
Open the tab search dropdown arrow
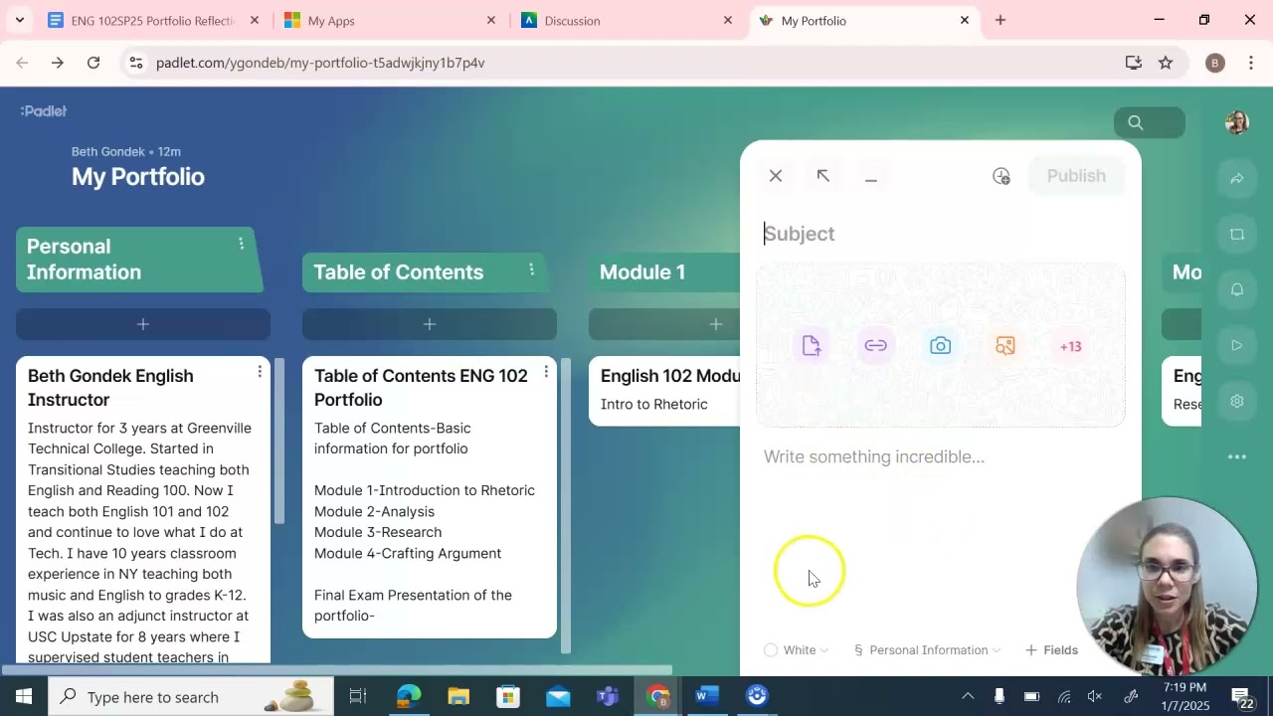click(19, 20)
